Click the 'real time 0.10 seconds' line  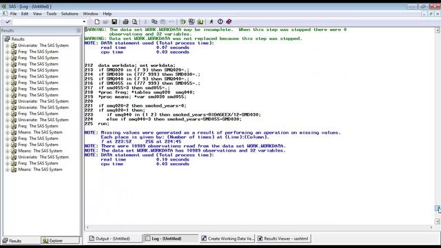(145, 160)
